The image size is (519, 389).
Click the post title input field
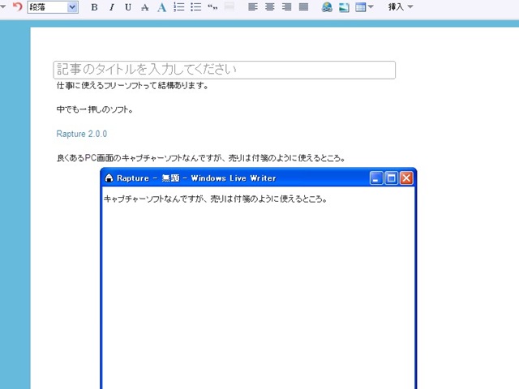225,70
